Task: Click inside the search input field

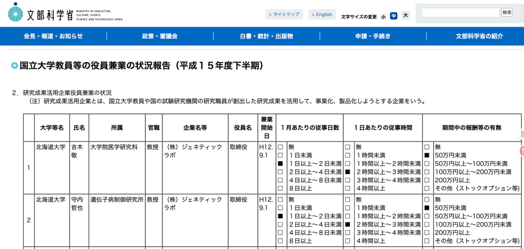Action: 460,12
